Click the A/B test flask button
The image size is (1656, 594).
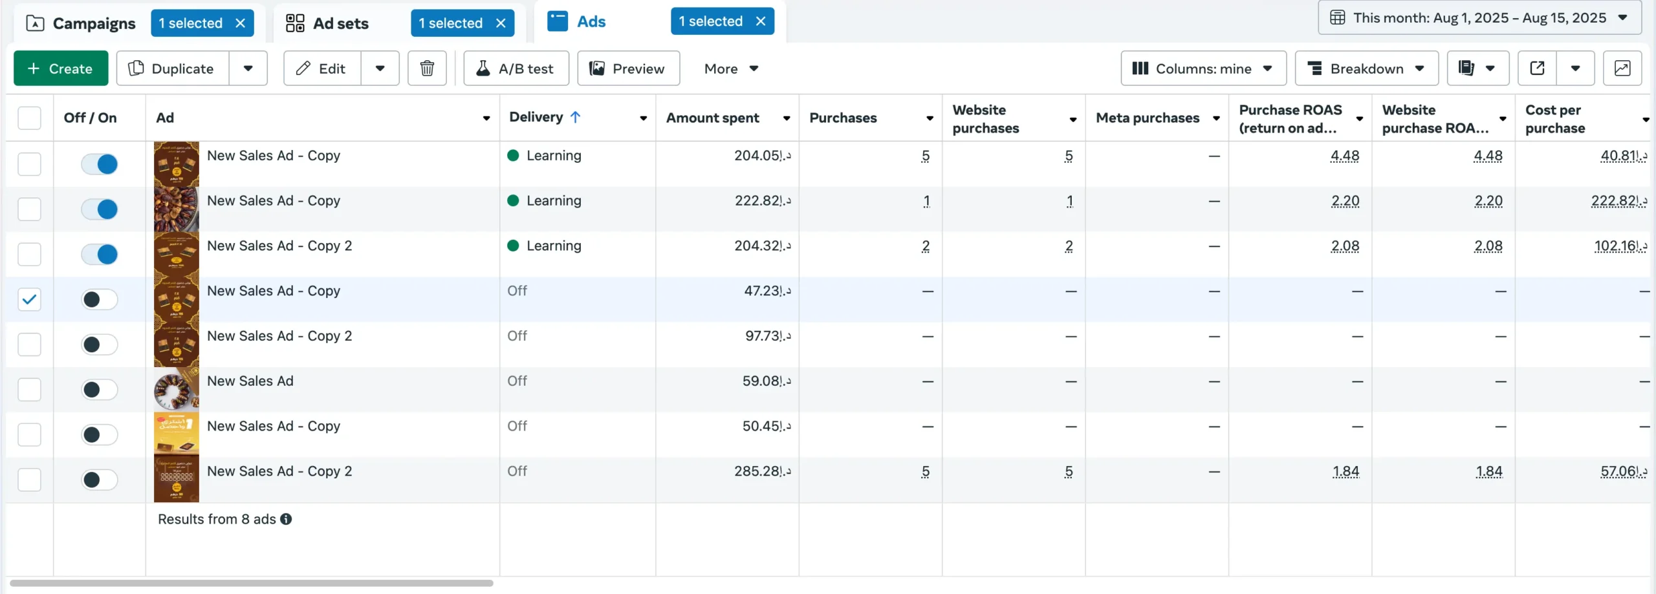pos(516,69)
